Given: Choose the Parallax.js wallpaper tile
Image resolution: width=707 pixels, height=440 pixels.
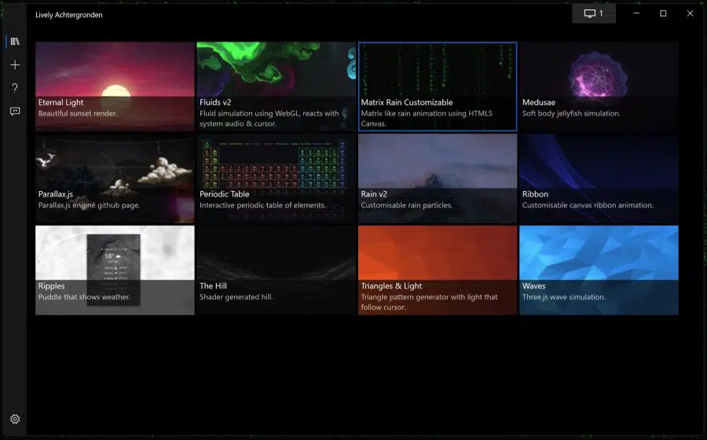Looking at the screenshot, I should [115, 178].
